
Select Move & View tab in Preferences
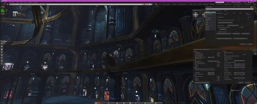pyautogui.click(x=210, y=18)
